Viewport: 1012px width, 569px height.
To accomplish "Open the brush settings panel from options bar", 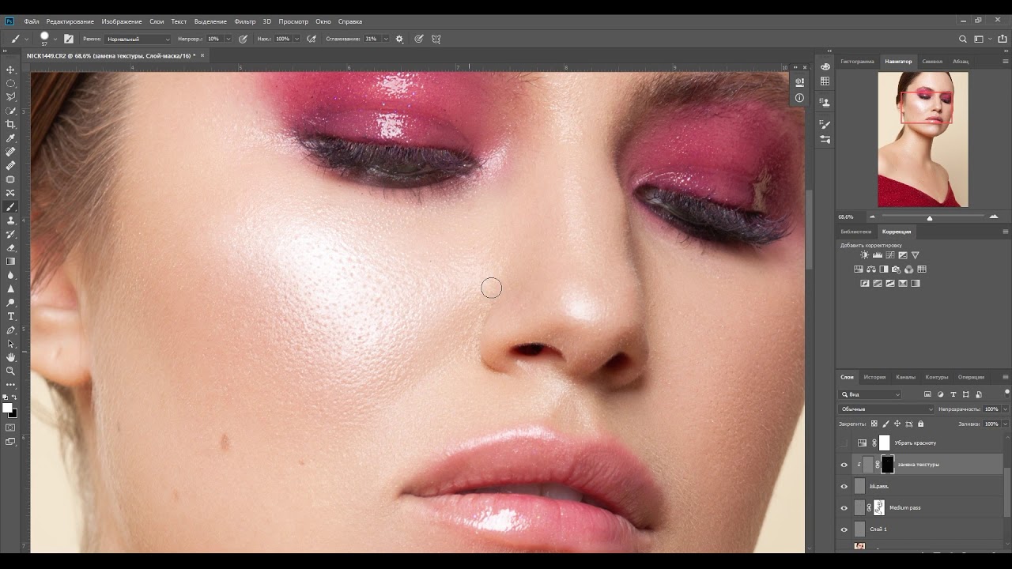I will (69, 39).
